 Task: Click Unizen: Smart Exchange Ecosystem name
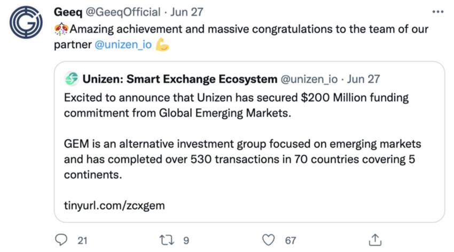[x=179, y=79]
